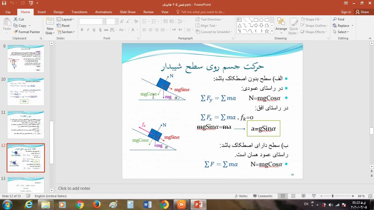Toggle the Notes pane in status bar
The image size is (374, 210).
241,196
